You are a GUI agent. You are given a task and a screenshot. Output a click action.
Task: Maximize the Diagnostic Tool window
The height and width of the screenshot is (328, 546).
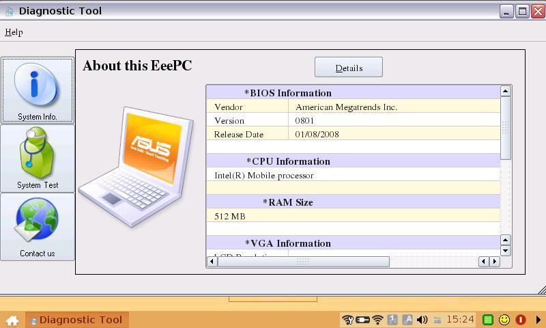pyautogui.click(x=522, y=12)
